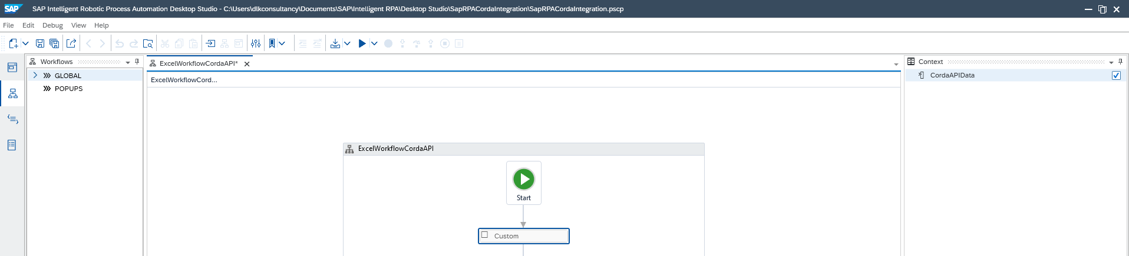This screenshot has width=1129, height=256.
Task: Pin the Workflows panel
Action: (137, 61)
